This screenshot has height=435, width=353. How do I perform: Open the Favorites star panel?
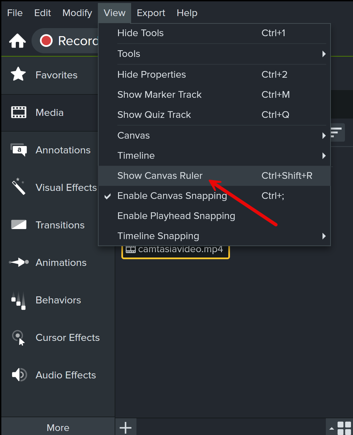coord(18,74)
